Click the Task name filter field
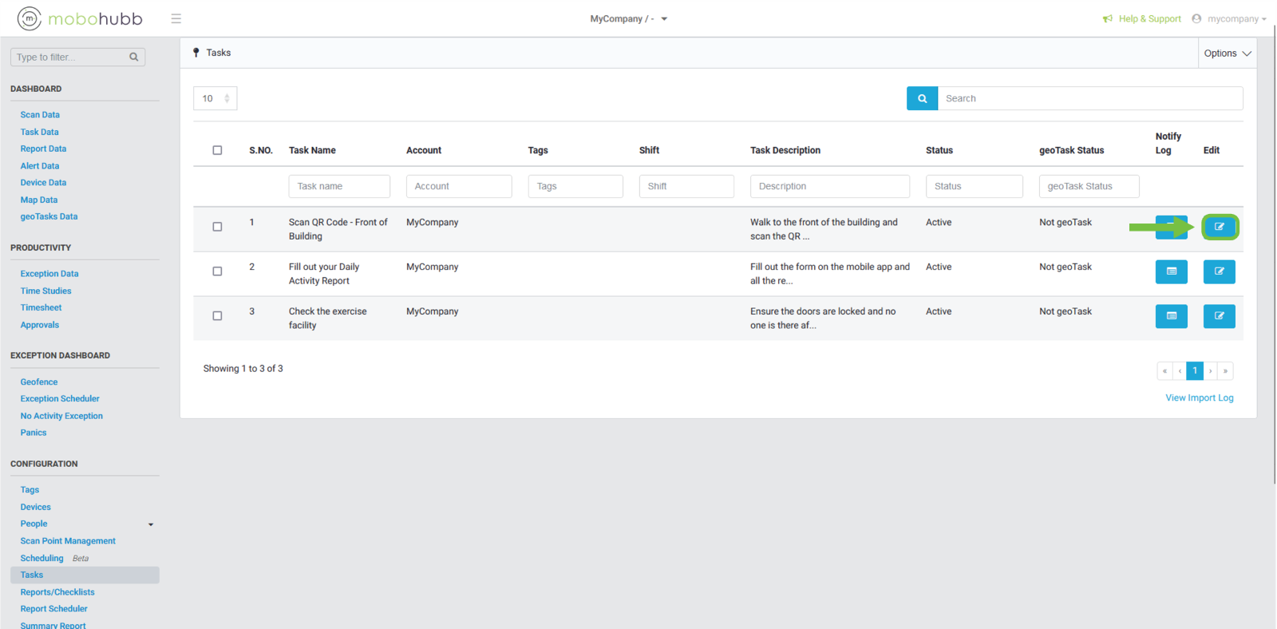 click(x=339, y=186)
